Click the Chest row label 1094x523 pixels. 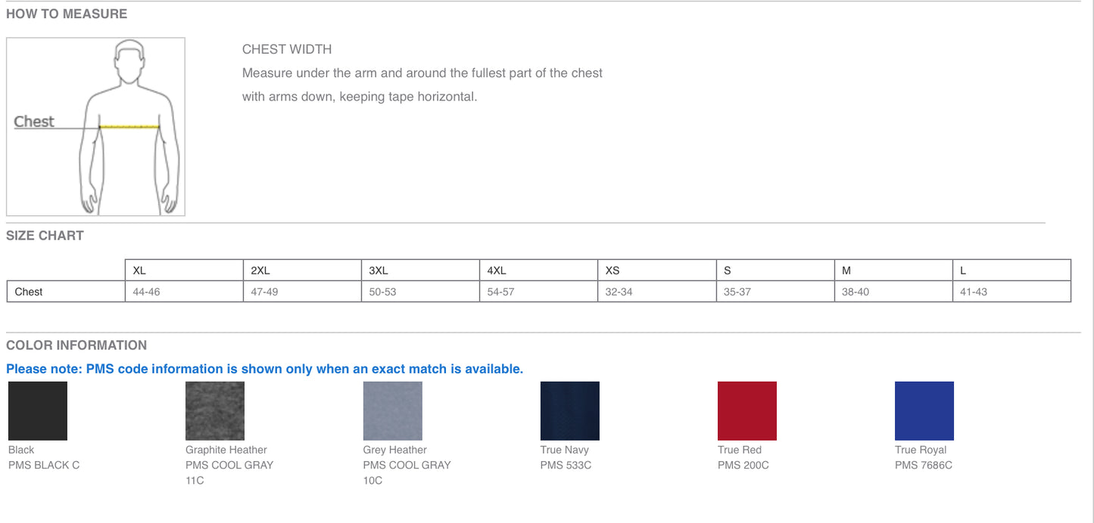29,292
